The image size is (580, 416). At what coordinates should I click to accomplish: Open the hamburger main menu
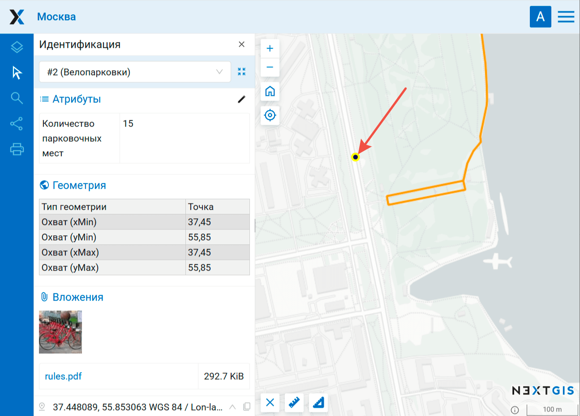click(x=566, y=17)
